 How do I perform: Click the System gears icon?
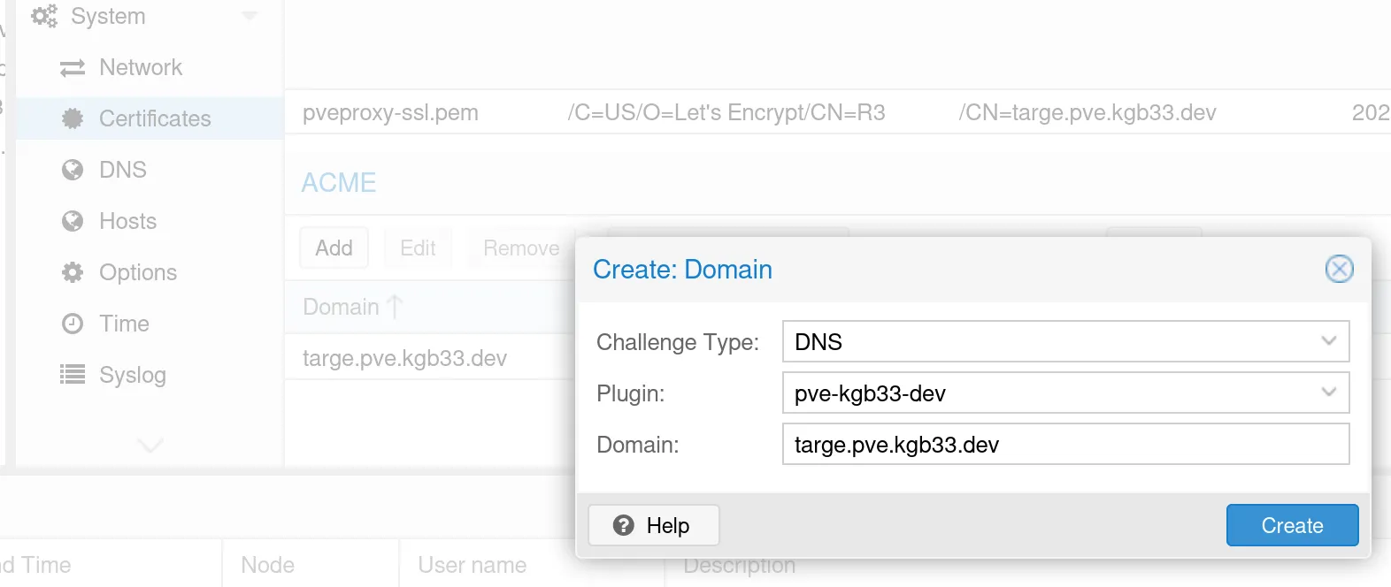point(44,16)
